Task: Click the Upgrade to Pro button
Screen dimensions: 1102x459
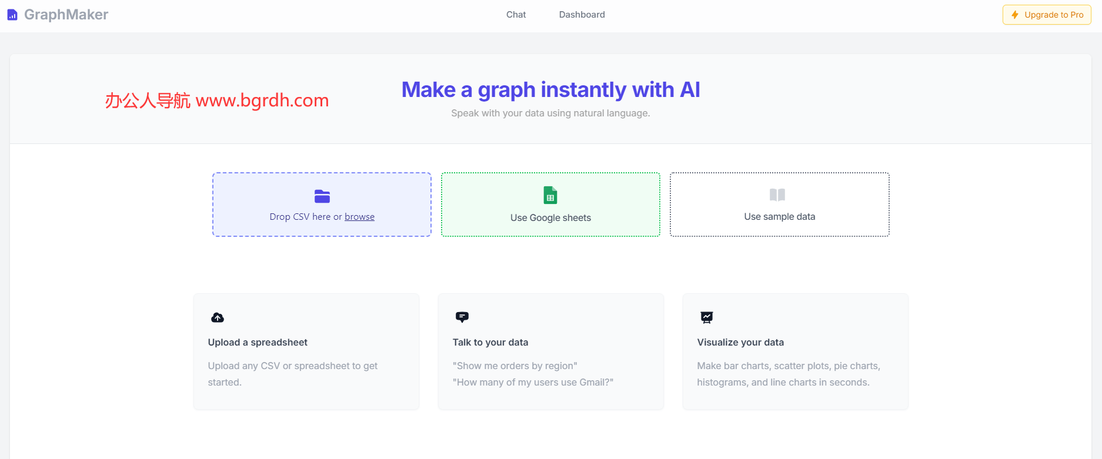Action: [x=1047, y=14]
